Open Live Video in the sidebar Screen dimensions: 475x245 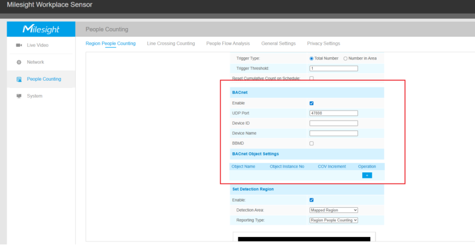(x=38, y=45)
